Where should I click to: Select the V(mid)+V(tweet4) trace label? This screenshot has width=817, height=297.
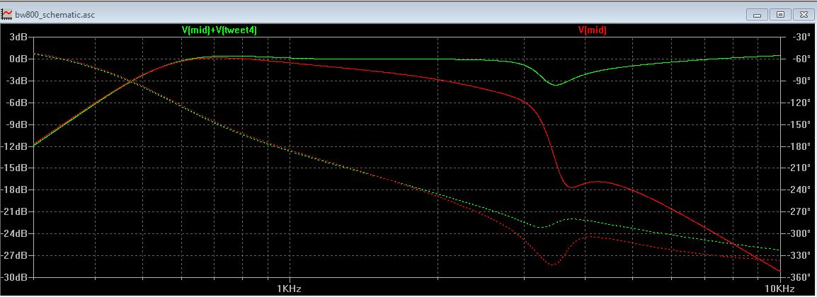[x=219, y=30]
